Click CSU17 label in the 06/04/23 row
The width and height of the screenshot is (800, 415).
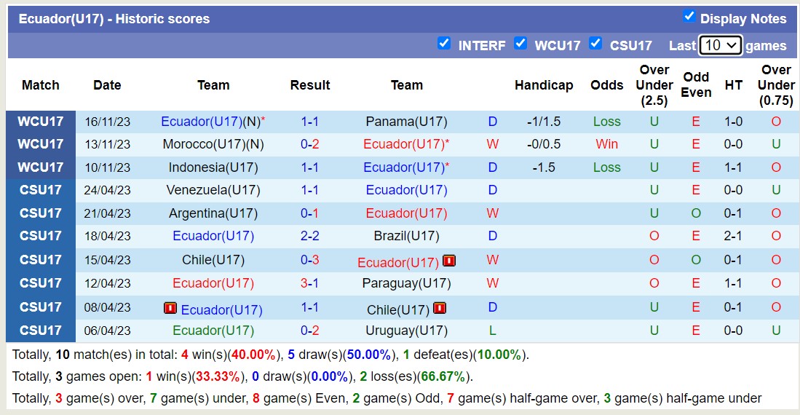click(41, 331)
